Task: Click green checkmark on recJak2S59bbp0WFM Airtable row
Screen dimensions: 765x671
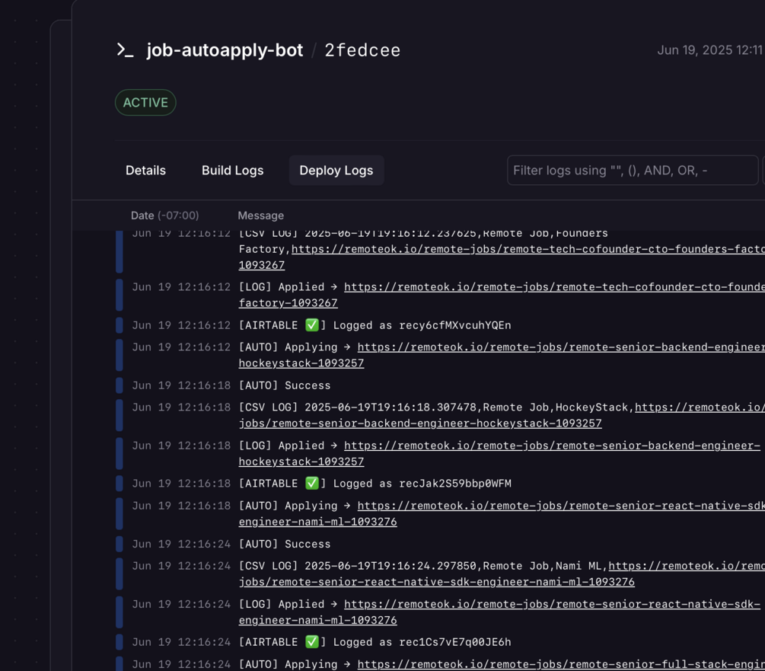Action: [x=312, y=483]
